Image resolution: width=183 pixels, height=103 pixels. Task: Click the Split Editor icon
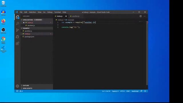(x=140, y=16)
